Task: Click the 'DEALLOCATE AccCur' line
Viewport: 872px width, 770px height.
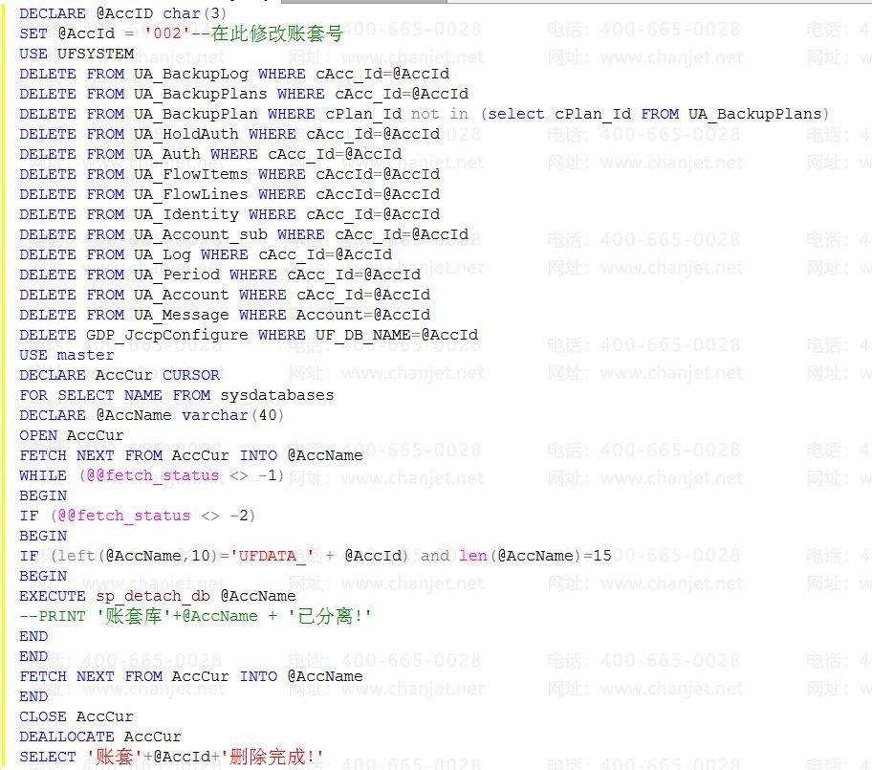Action: [100, 737]
